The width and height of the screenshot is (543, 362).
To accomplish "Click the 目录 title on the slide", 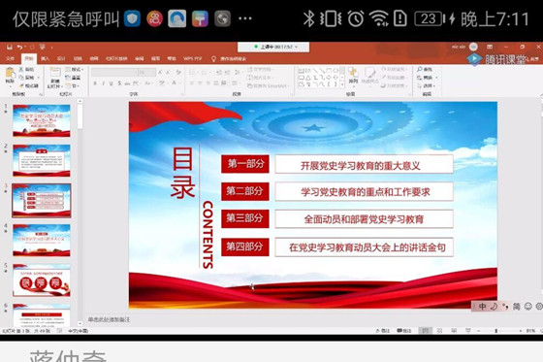I will tap(182, 173).
